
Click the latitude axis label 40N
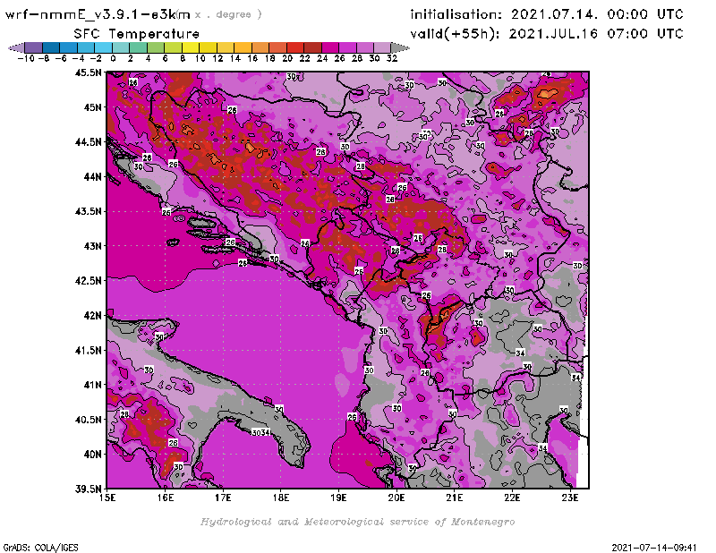pos(92,455)
